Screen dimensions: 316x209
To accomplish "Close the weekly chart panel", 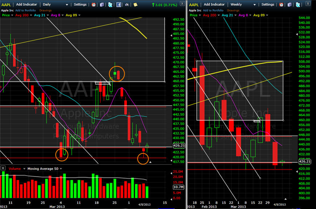I will click(x=308, y=3).
